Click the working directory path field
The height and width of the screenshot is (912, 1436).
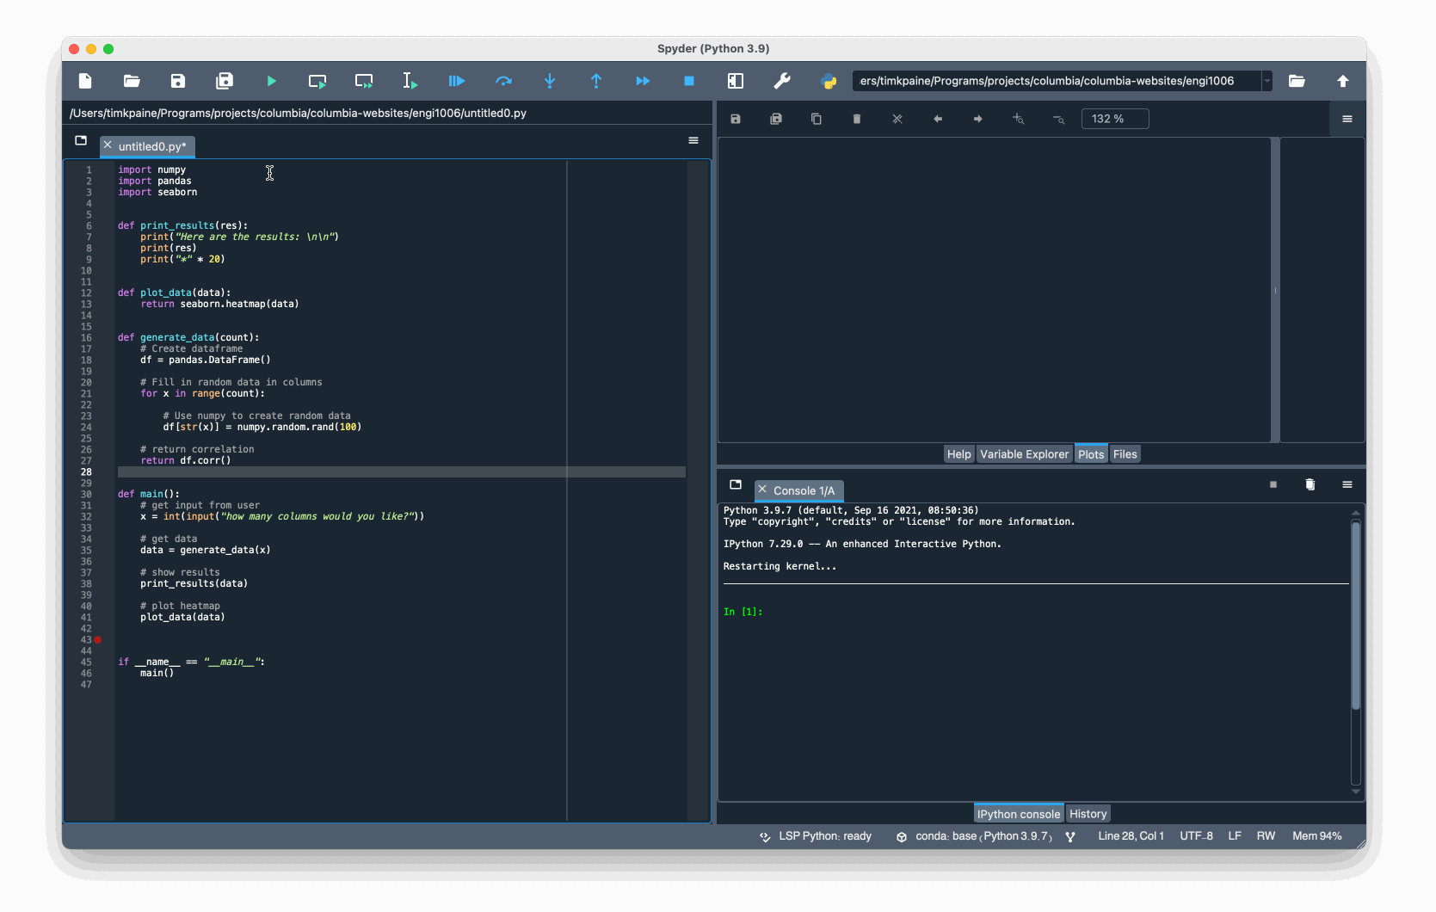1057,81
